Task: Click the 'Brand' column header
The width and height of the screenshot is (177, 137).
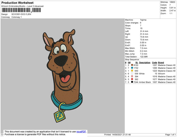Action: [x=161, y=63]
